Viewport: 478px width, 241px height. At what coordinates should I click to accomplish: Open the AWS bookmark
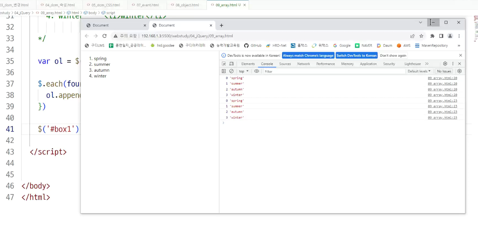(x=404, y=46)
